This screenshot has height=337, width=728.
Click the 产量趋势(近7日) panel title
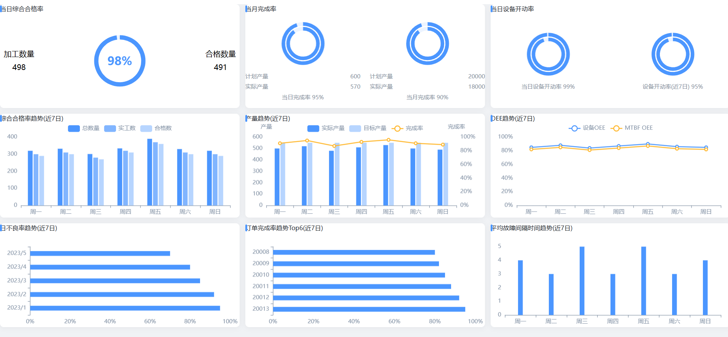click(x=268, y=119)
